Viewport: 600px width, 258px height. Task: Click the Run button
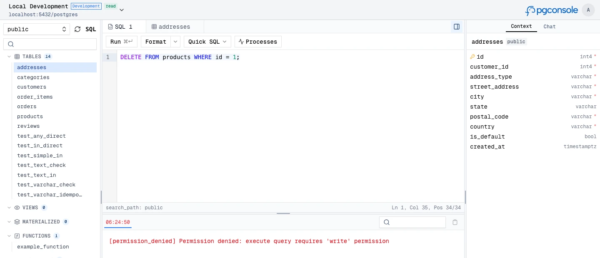point(122,42)
